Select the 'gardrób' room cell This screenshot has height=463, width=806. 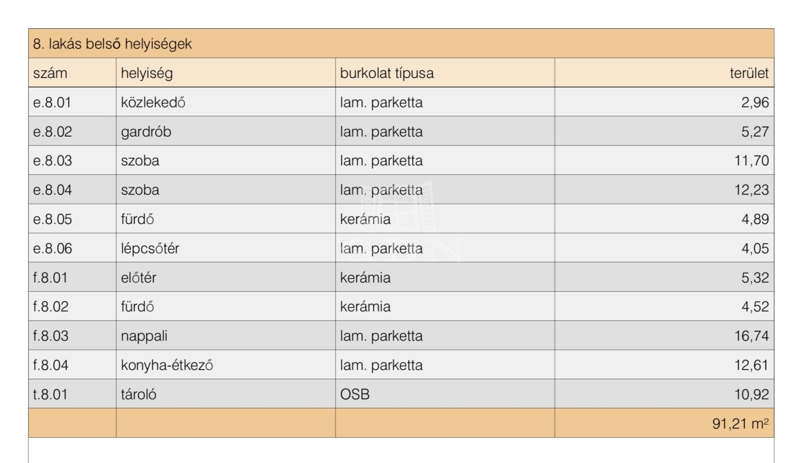pos(225,131)
